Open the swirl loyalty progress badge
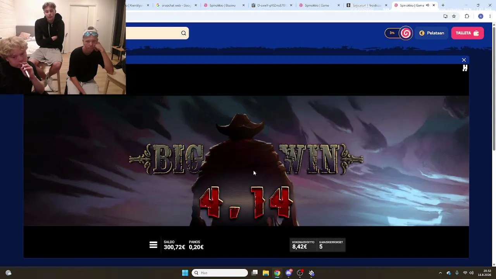This screenshot has height=279, width=496. pyautogui.click(x=406, y=33)
